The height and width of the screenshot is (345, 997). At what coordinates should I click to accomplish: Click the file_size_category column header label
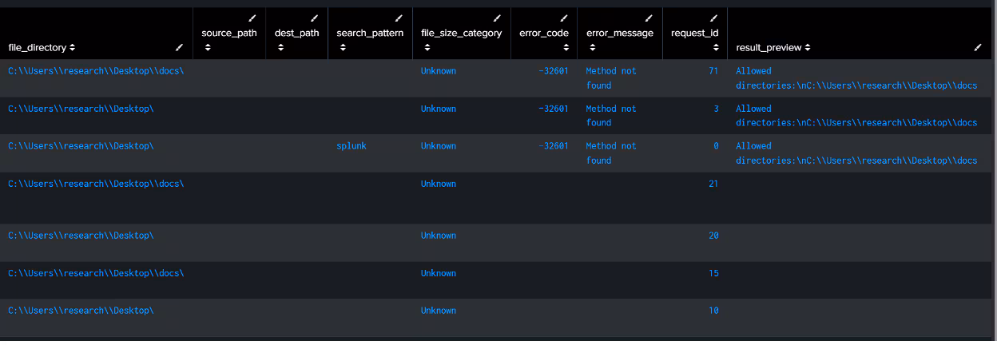point(461,33)
